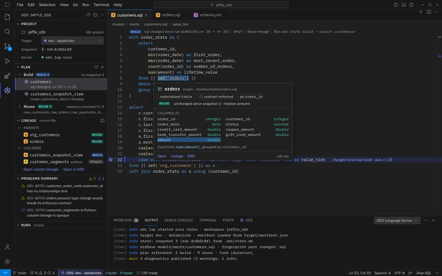Open the Explorer view in activity bar
The image size is (442, 276).
7,17
